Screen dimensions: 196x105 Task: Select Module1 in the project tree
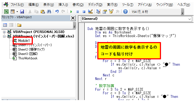point(24,40)
